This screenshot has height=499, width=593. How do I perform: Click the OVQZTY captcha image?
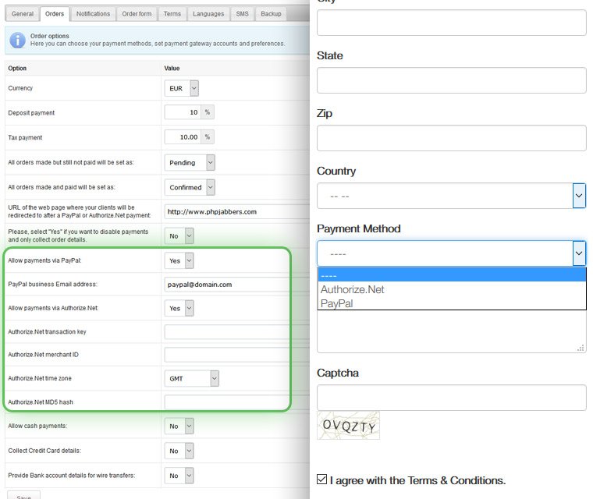click(x=348, y=426)
